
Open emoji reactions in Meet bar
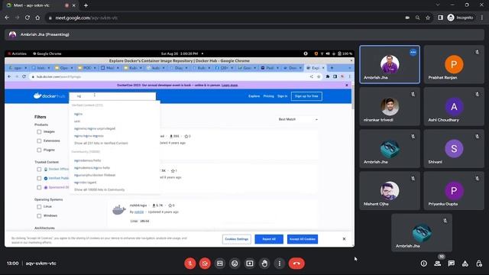235,264
